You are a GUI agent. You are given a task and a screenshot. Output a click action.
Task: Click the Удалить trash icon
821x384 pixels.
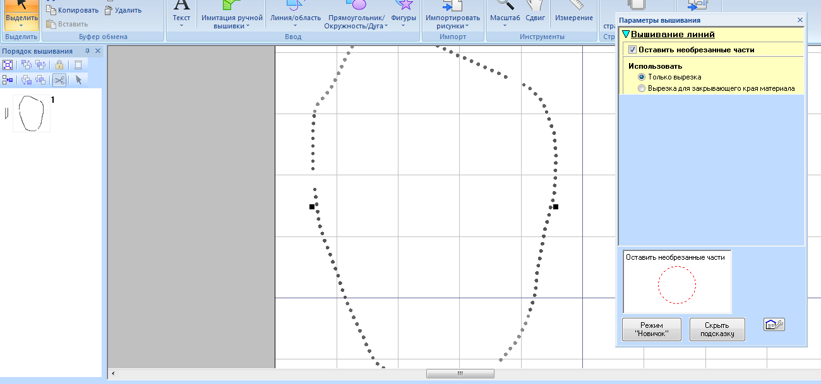(x=123, y=10)
